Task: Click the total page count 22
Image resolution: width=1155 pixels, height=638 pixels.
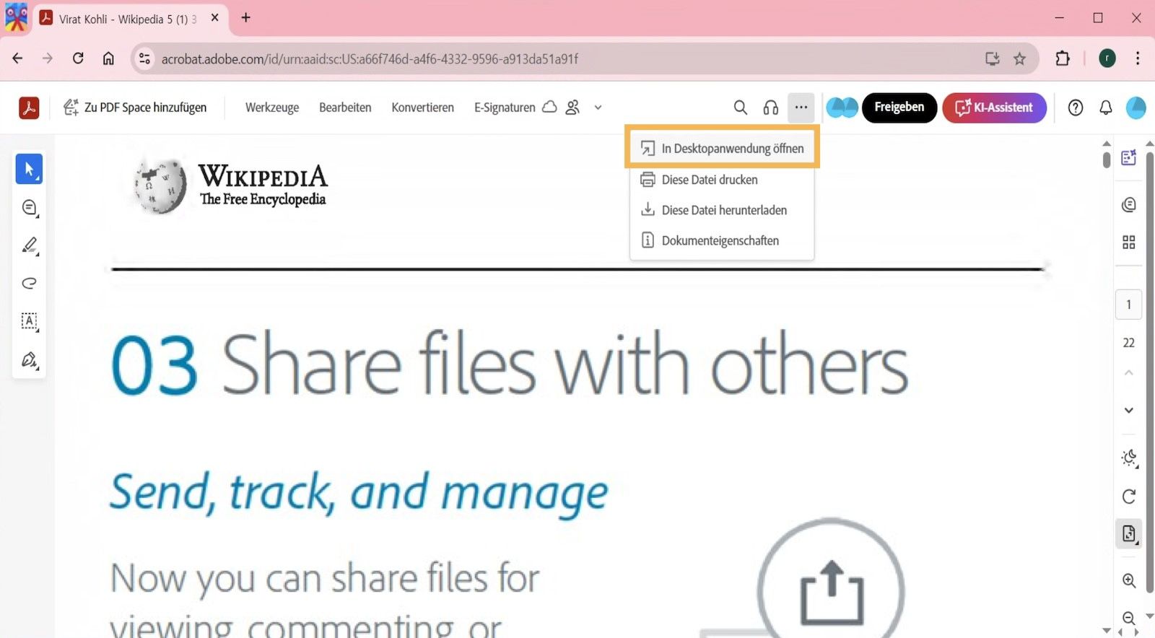Action: click(x=1129, y=342)
